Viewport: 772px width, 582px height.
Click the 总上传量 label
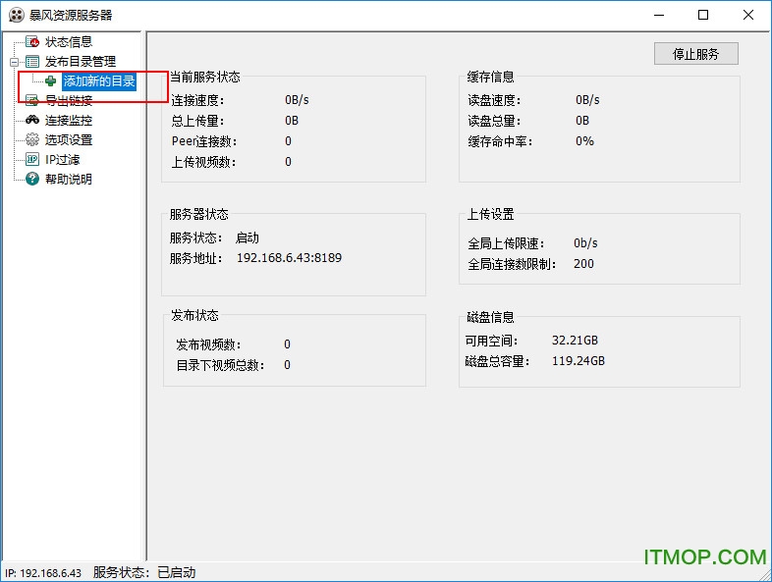point(198,121)
